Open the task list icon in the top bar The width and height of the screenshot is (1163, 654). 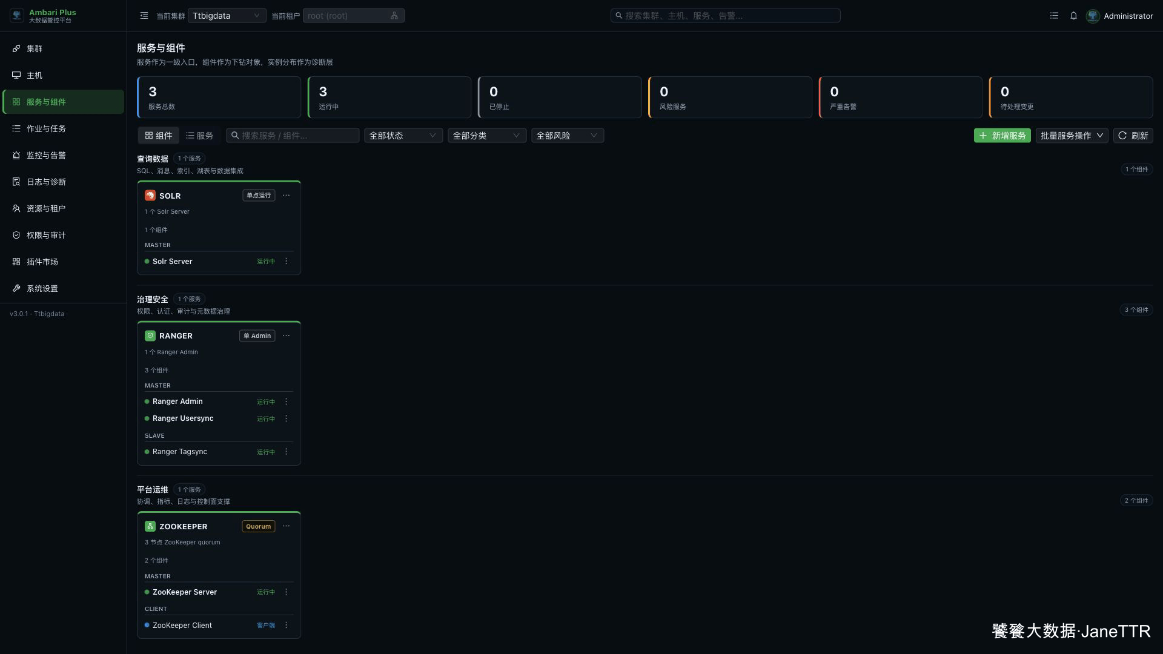(1054, 16)
